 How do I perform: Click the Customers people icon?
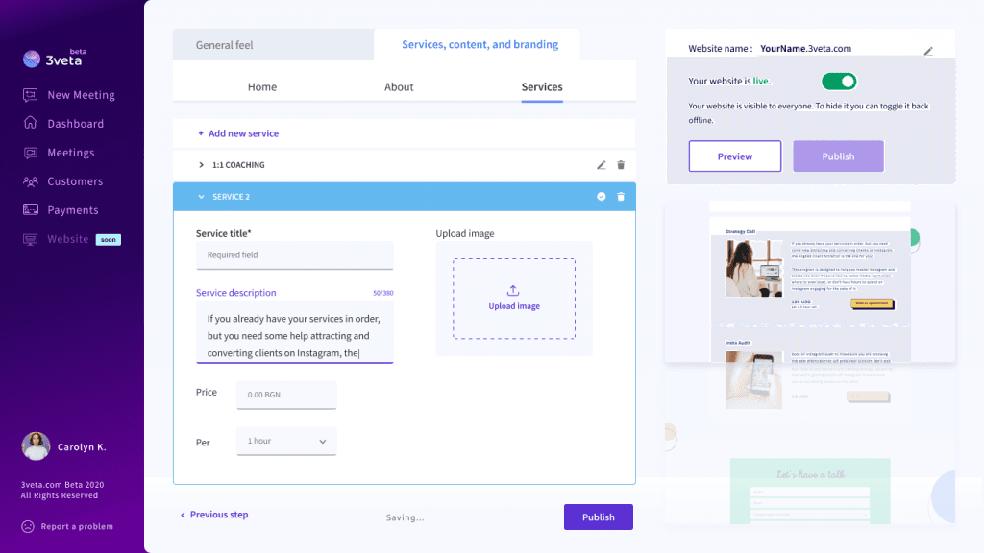(x=30, y=181)
